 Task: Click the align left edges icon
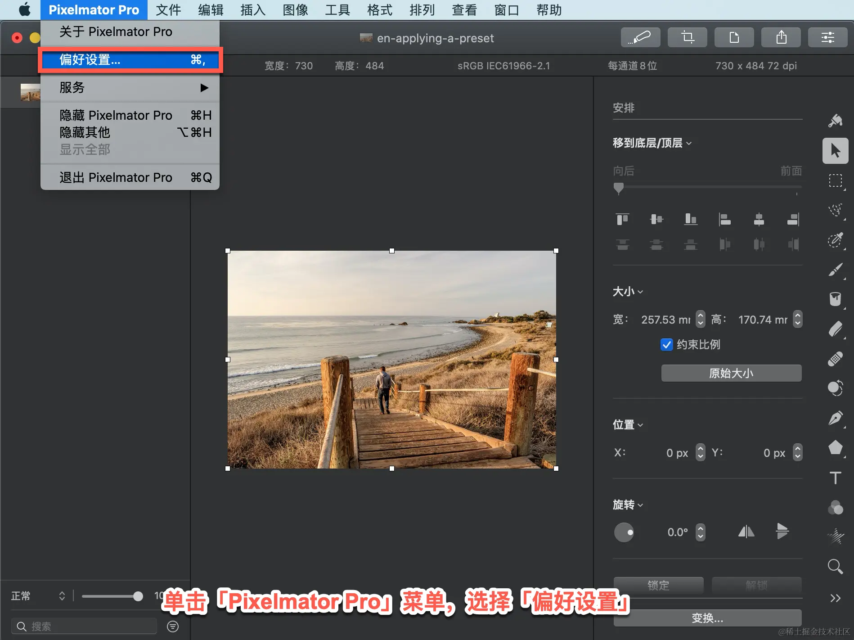[724, 219]
